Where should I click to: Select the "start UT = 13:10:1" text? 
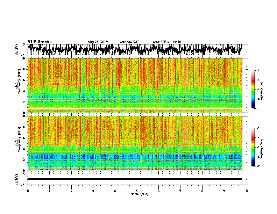point(169,42)
